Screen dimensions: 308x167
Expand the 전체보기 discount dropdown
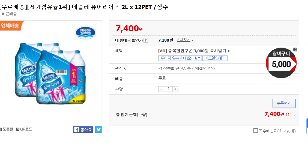tap(185, 40)
